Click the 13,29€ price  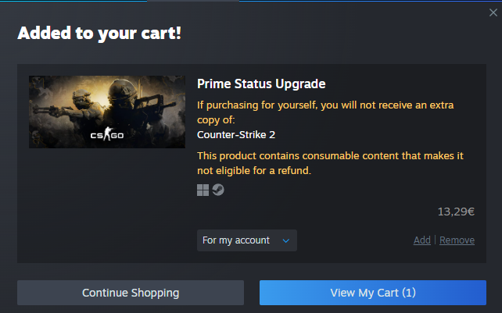pos(455,212)
